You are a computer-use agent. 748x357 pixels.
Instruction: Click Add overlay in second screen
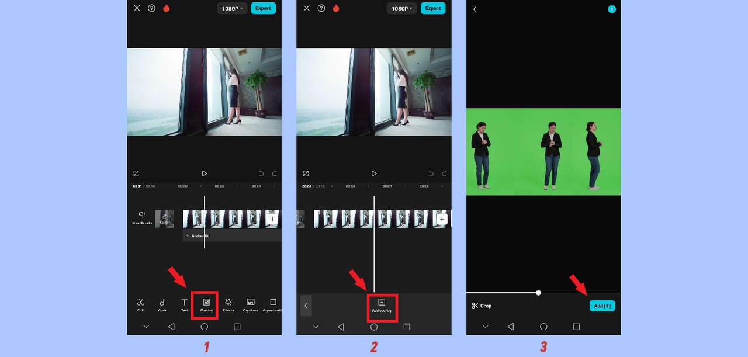point(382,306)
